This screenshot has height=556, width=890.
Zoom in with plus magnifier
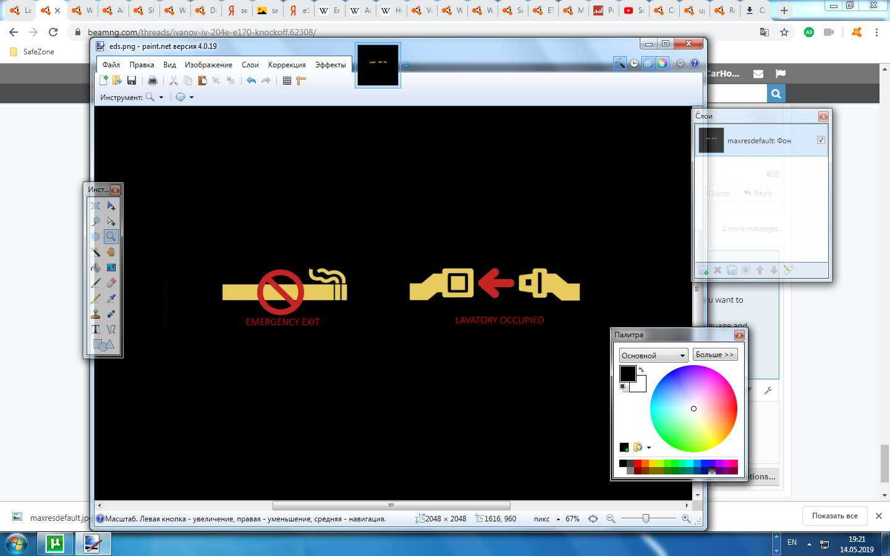[685, 519]
